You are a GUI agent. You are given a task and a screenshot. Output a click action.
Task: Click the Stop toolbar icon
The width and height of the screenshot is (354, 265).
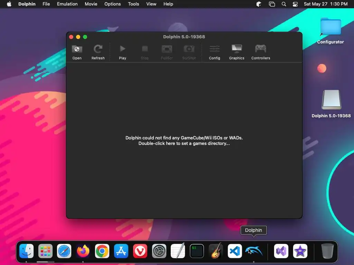pyautogui.click(x=145, y=49)
